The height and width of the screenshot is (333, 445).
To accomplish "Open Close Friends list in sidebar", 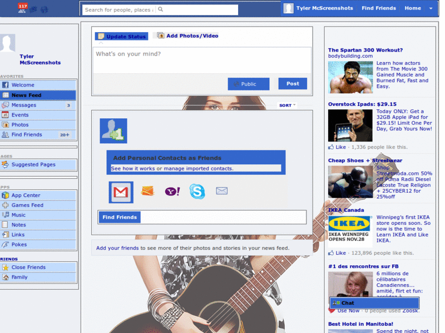I will pos(38,268).
